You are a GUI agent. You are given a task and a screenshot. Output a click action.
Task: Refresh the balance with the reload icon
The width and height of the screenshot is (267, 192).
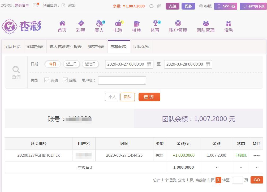tap(151, 6)
